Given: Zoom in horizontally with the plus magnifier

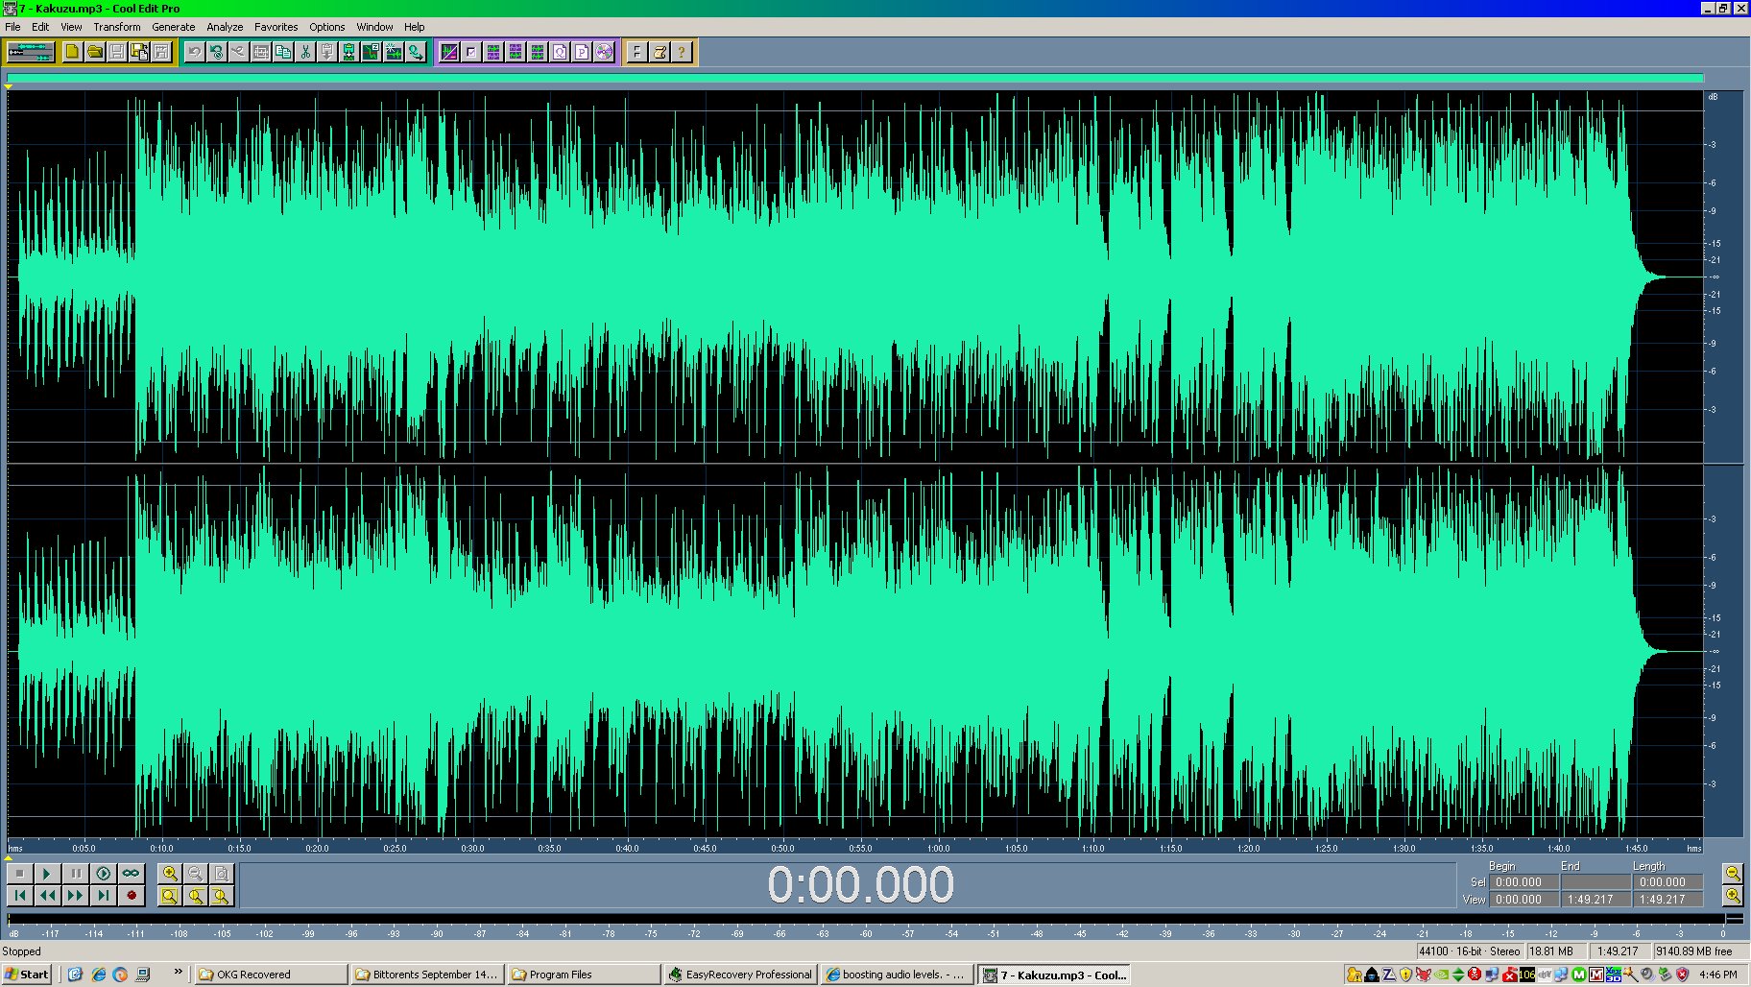Looking at the screenshot, I should (x=170, y=873).
